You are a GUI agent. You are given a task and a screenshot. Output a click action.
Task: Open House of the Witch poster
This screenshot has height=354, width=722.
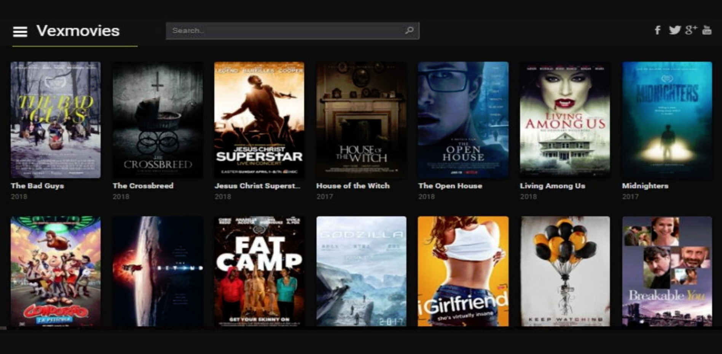point(361,120)
